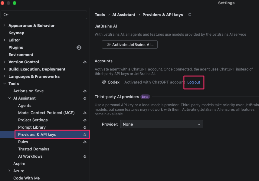Screen dimensions: 259x181
Task: Click project-level icon next to Actions on Save
Action: (x=85, y=91)
